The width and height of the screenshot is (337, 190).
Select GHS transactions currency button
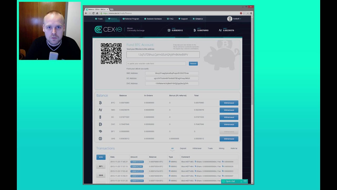(101, 175)
